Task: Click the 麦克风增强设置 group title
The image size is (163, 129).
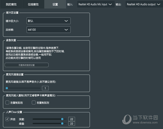Action: click(15, 74)
